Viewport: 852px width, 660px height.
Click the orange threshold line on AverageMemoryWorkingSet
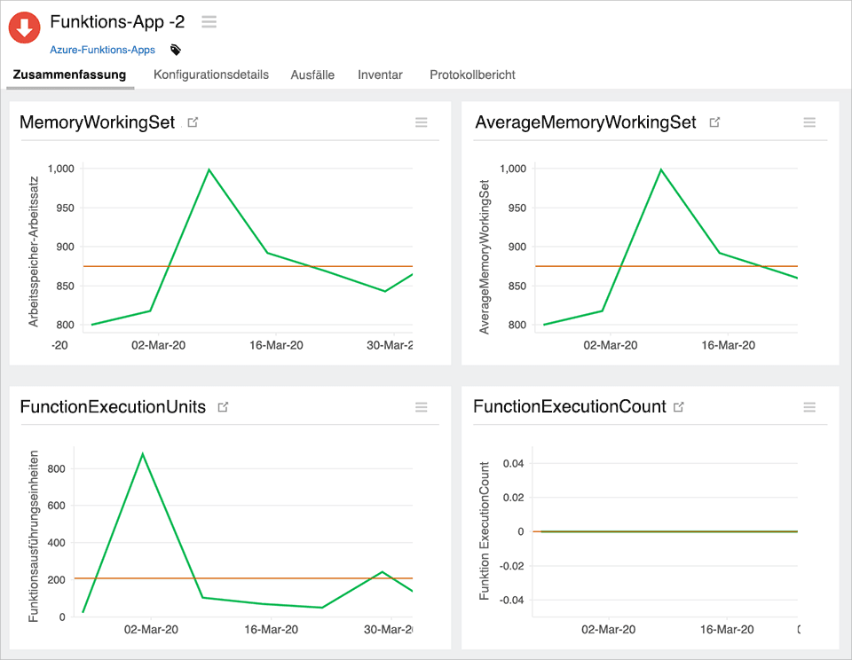[666, 265]
